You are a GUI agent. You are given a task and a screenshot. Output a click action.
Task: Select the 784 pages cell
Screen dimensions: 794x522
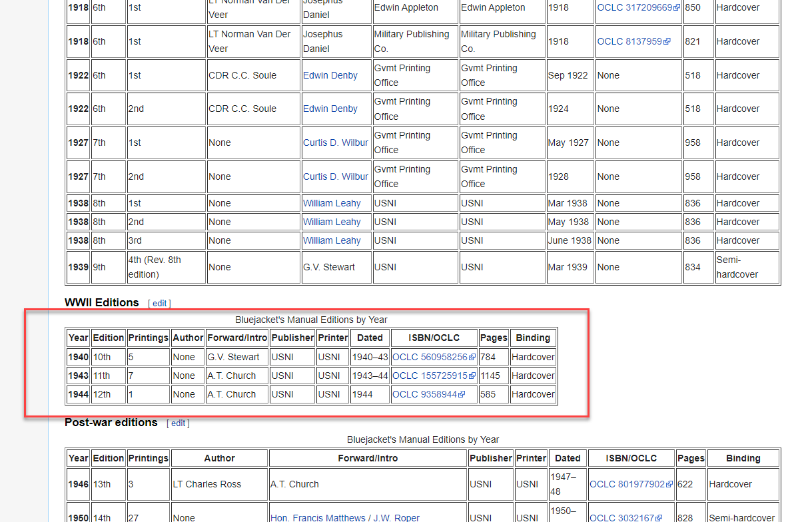coord(494,357)
